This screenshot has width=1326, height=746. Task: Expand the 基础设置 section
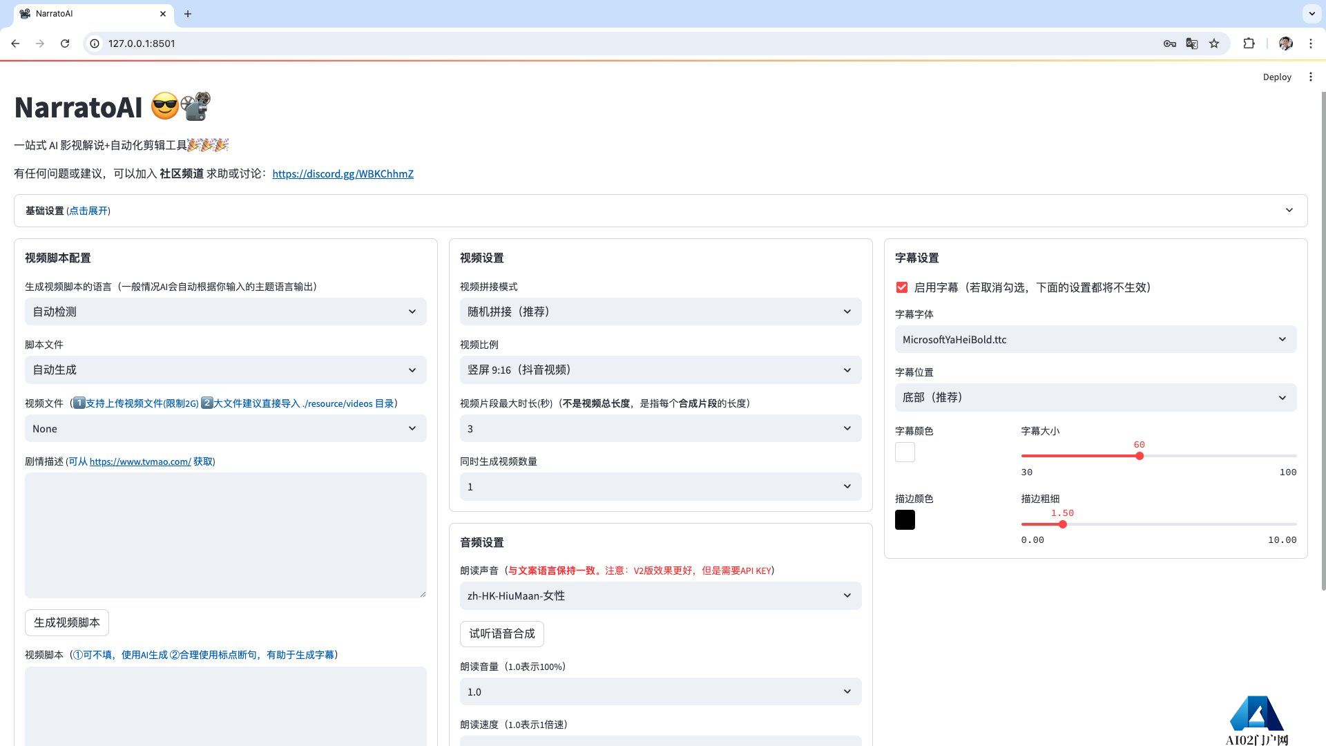click(x=660, y=211)
